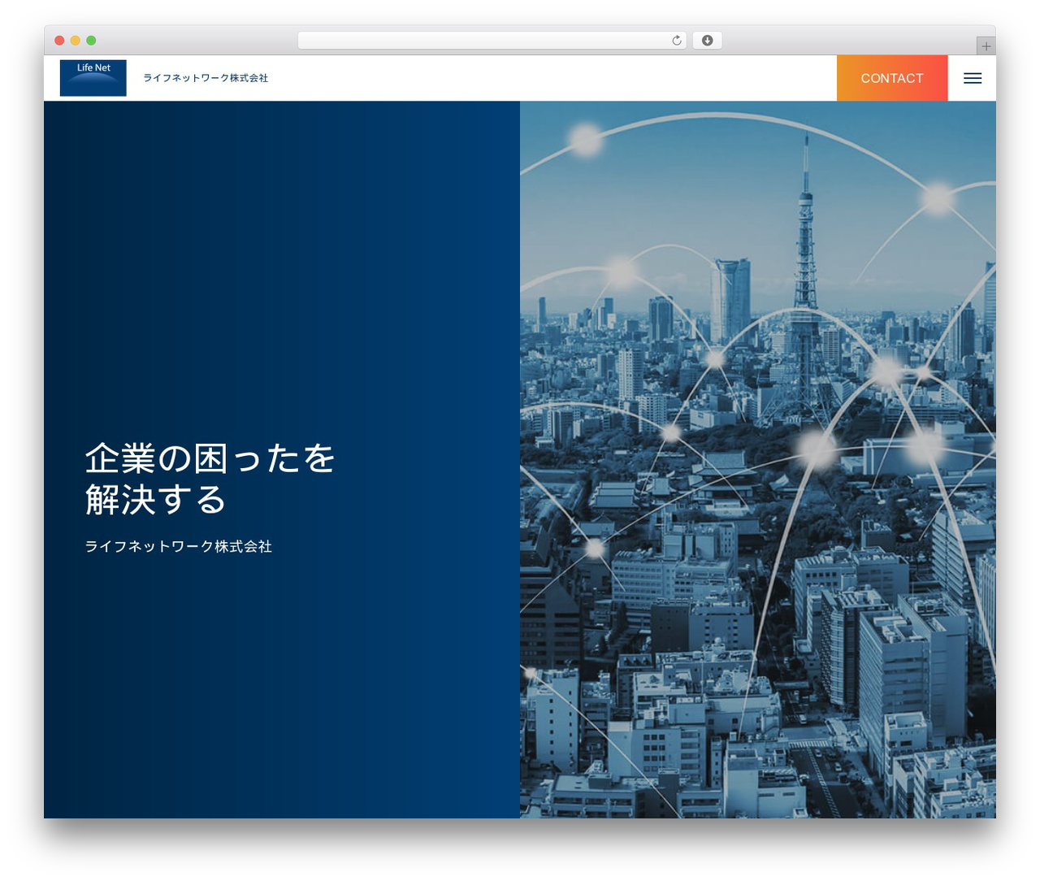Screen dimensions: 1040x881
Task: Click the Tokyo Tower cityscape hero image
Action: click(x=758, y=459)
